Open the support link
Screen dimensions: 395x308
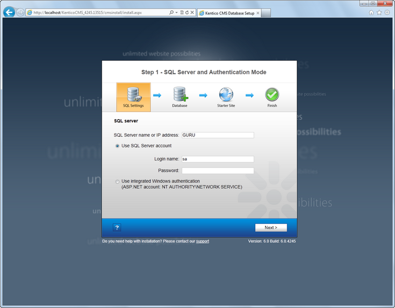click(203, 241)
